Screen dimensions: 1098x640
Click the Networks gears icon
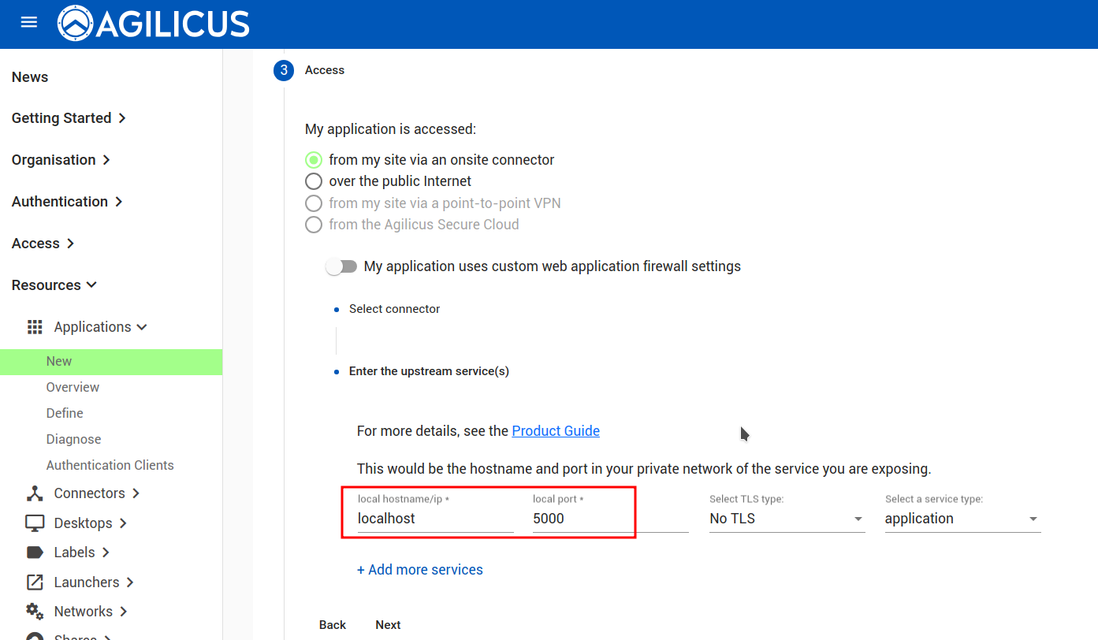(35, 612)
